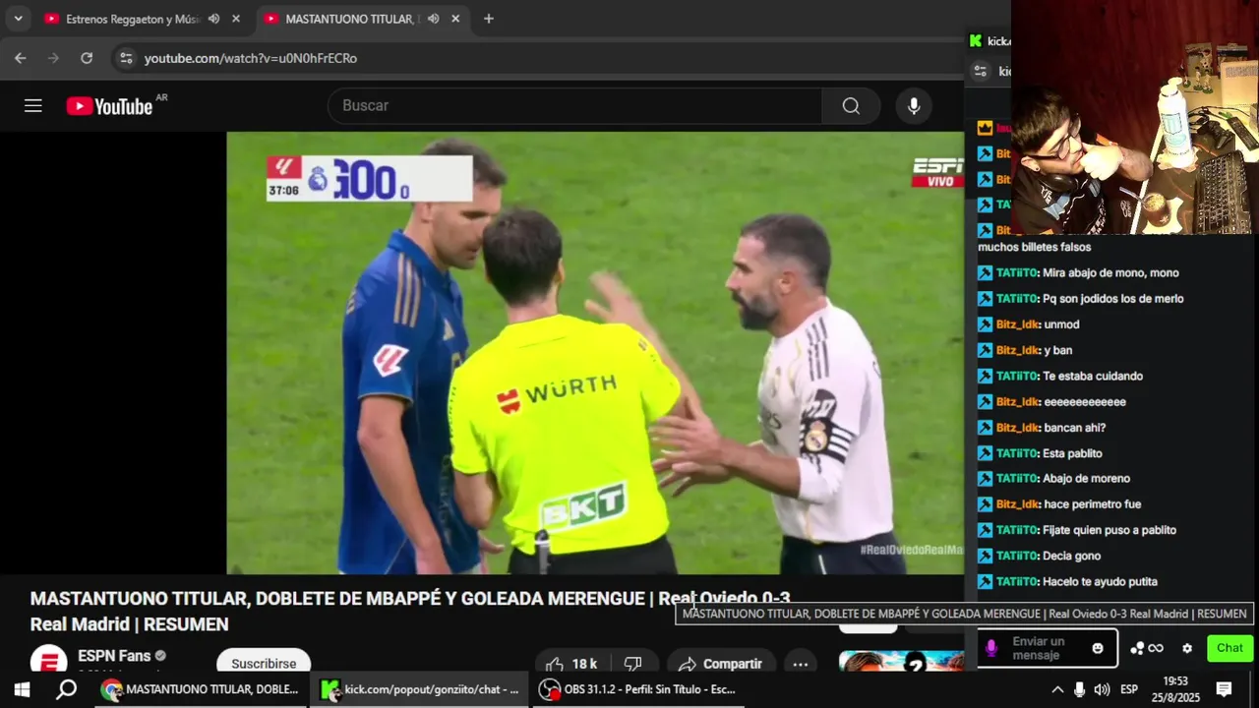Click the YouTube Buscar search field

[575, 105]
